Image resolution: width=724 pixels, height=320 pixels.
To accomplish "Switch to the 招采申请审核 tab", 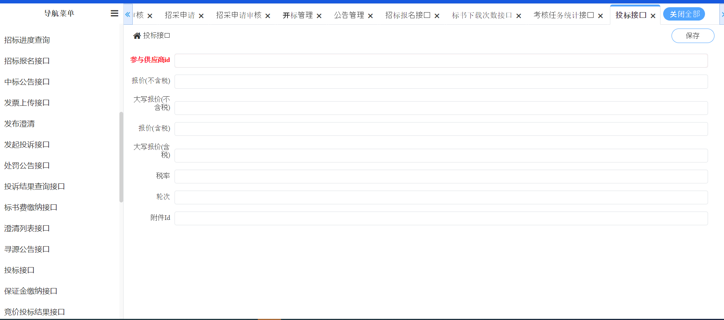I will (x=239, y=15).
